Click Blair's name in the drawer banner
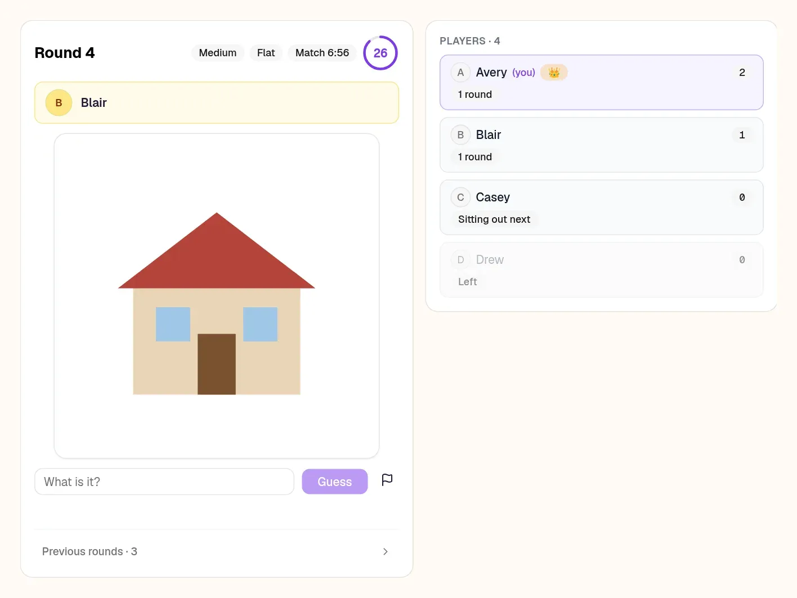This screenshot has width=797, height=598. tap(93, 103)
